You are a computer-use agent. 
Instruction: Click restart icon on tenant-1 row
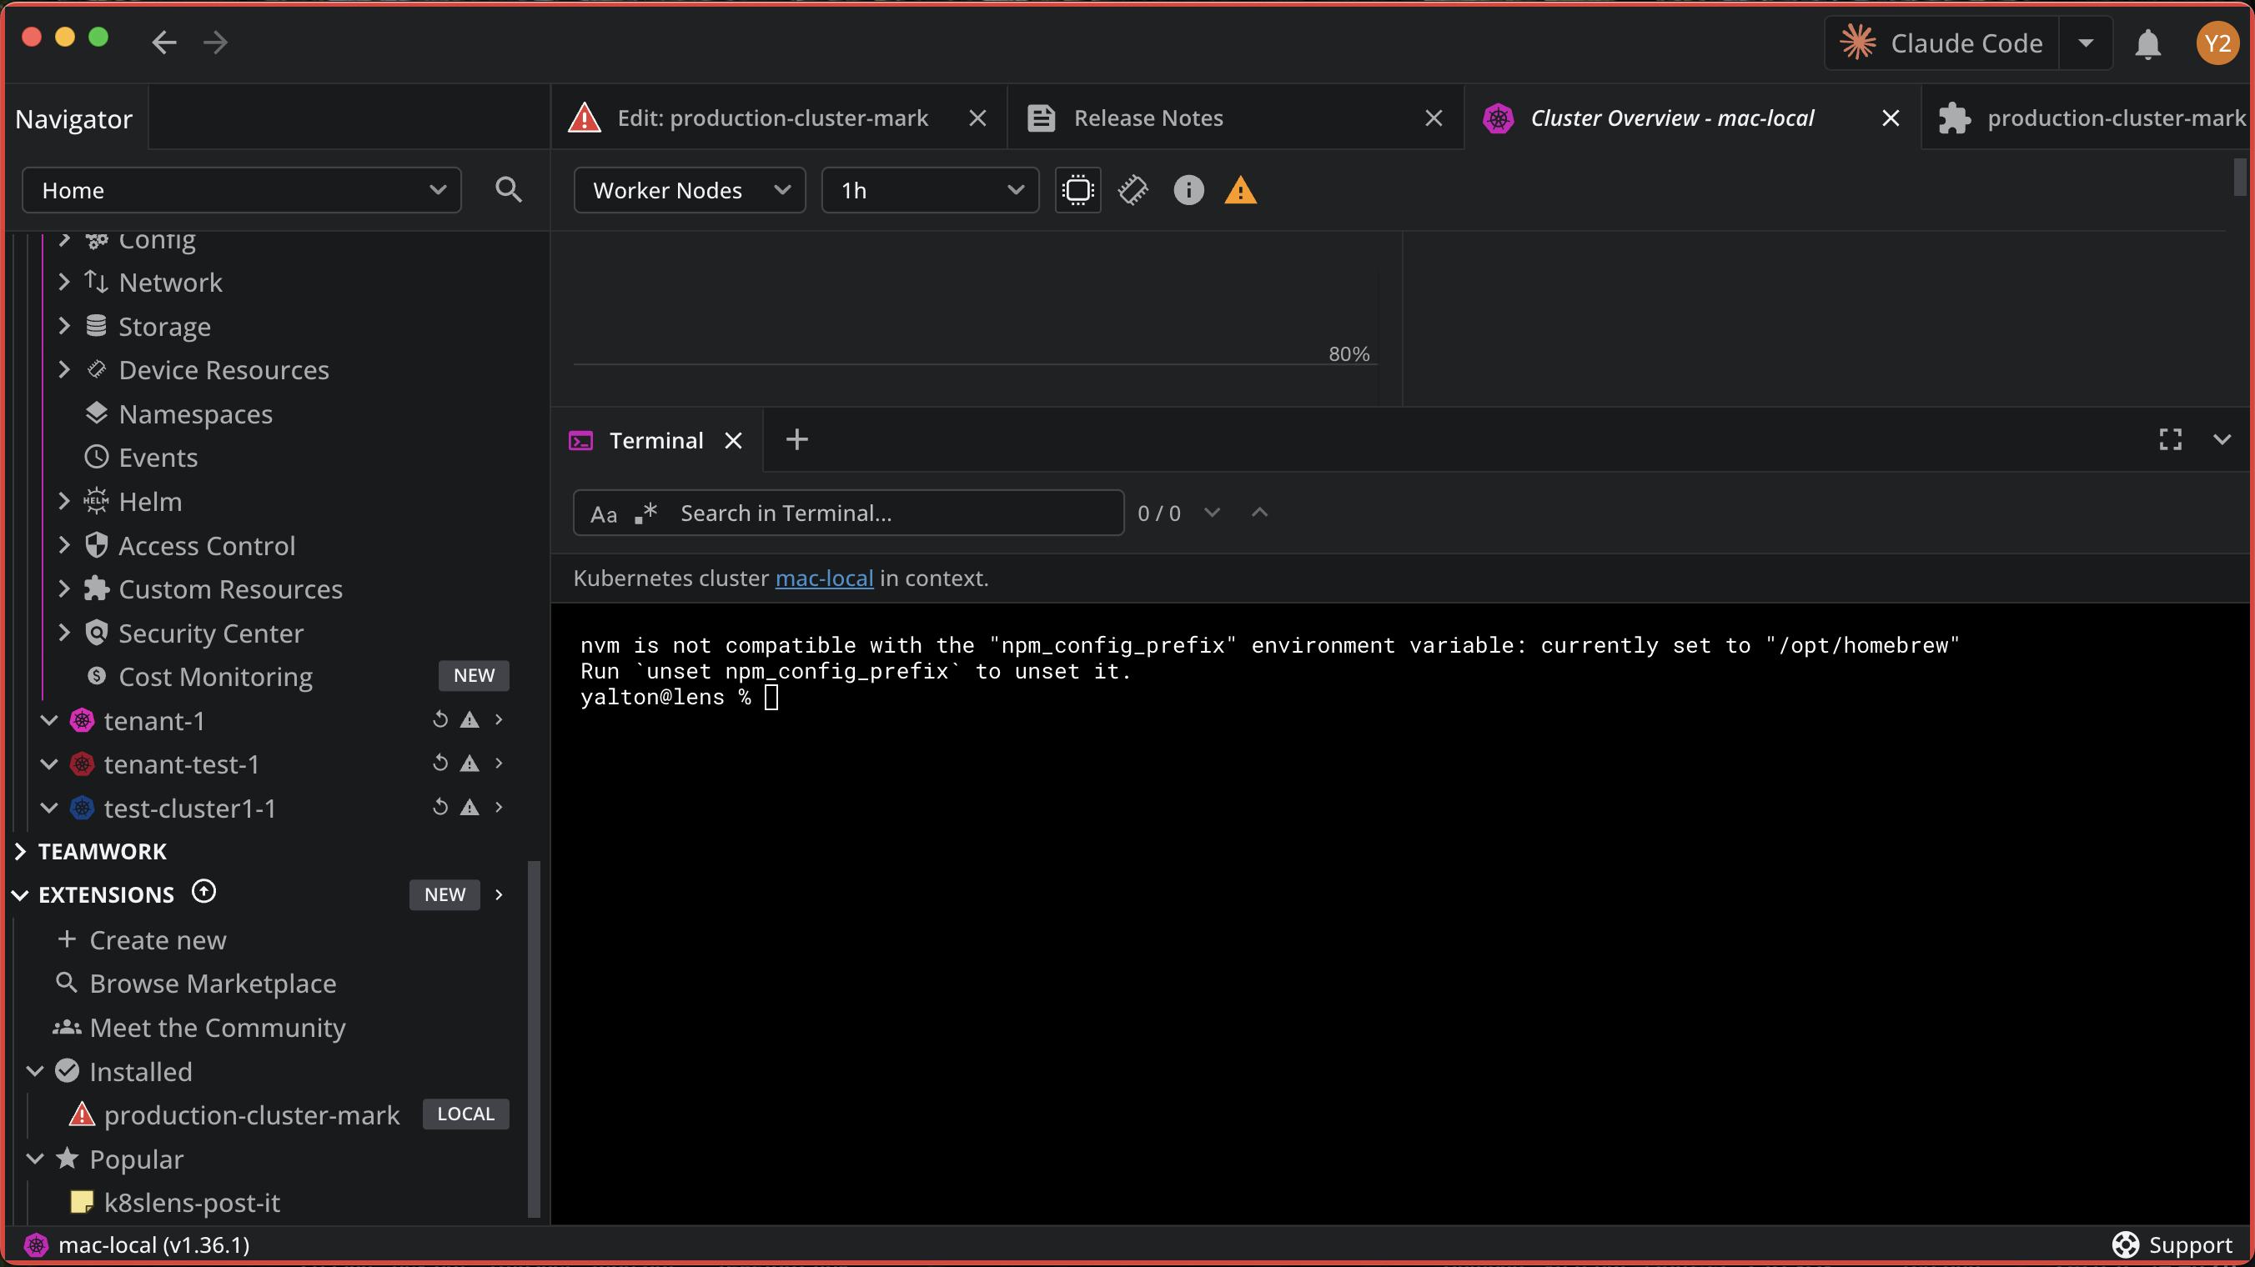tap(440, 719)
